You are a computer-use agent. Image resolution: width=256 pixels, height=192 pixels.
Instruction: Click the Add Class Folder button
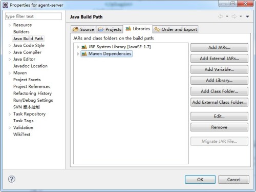(x=219, y=91)
